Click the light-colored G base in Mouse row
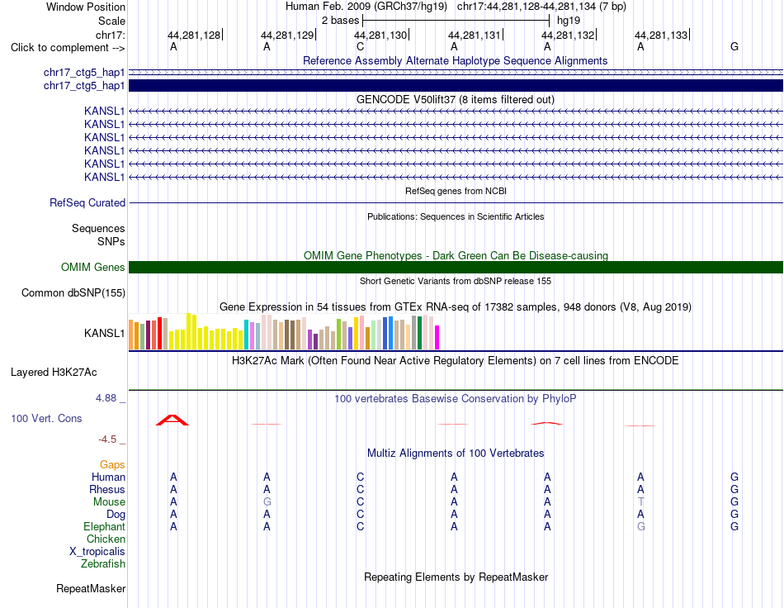 (267, 502)
